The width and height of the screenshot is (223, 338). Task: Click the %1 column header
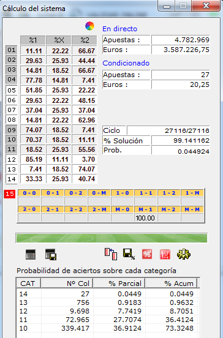pyautogui.click(x=33, y=40)
